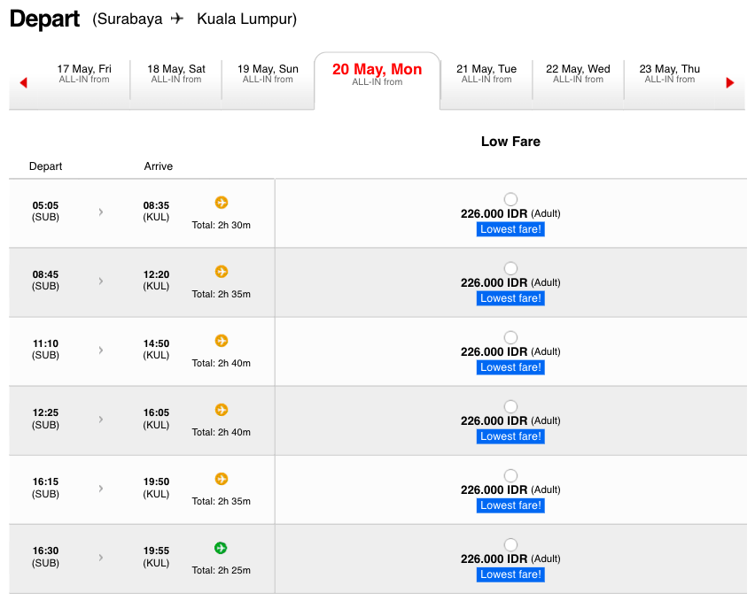Go to the 19 May, Sun tab
Viewport: 755px width, 601px height.
coord(268,73)
